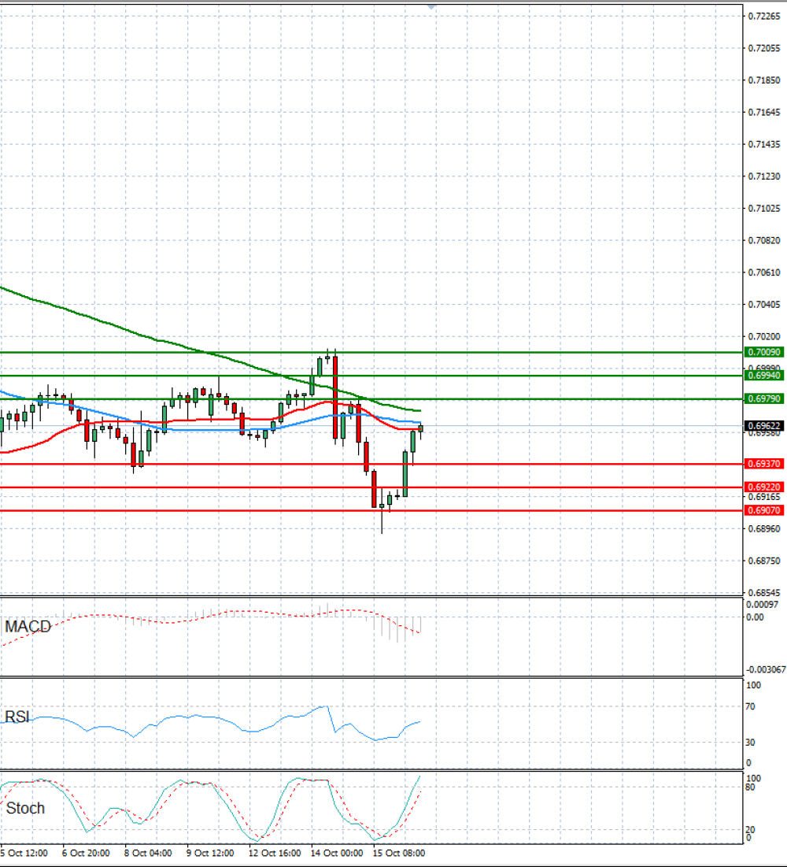Click the 0.70200 price scale value
The image size is (787, 867).
click(764, 337)
